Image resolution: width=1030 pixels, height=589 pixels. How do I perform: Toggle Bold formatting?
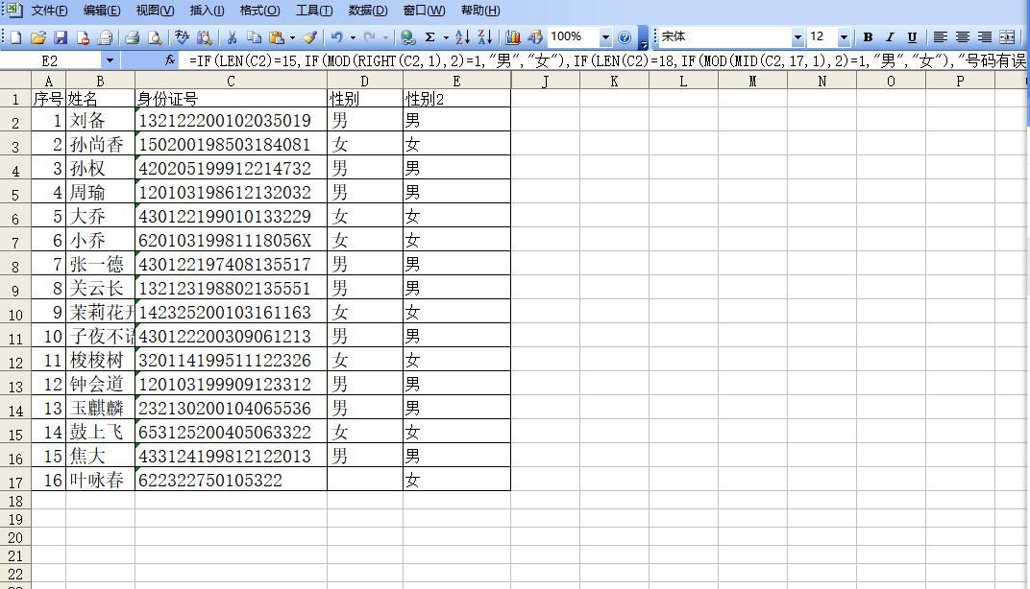[x=868, y=37]
